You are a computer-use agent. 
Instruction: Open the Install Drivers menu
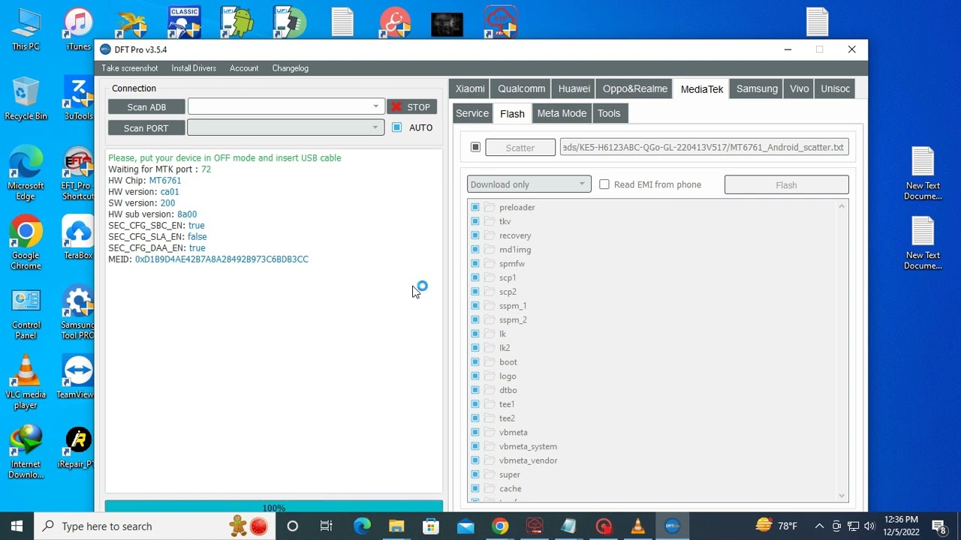[194, 68]
